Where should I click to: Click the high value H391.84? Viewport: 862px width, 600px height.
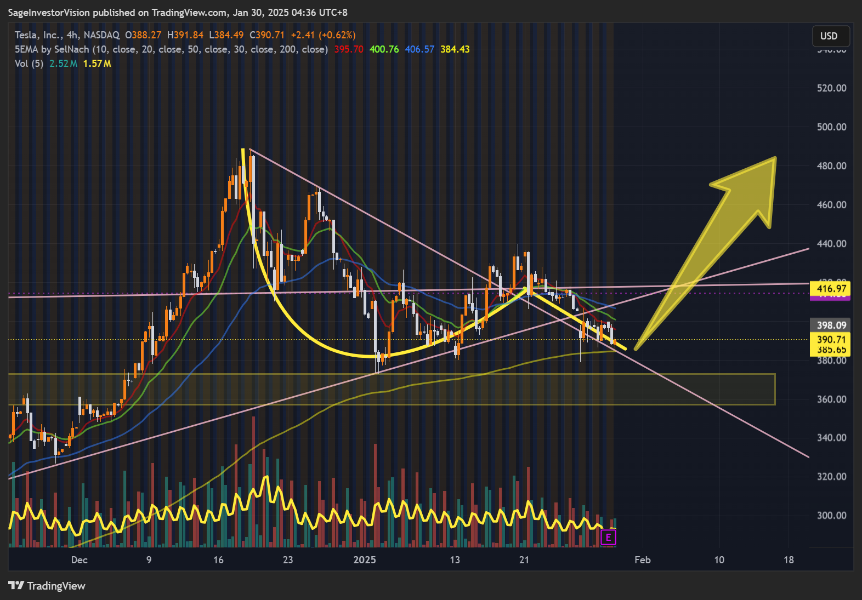click(x=185, y=35)
